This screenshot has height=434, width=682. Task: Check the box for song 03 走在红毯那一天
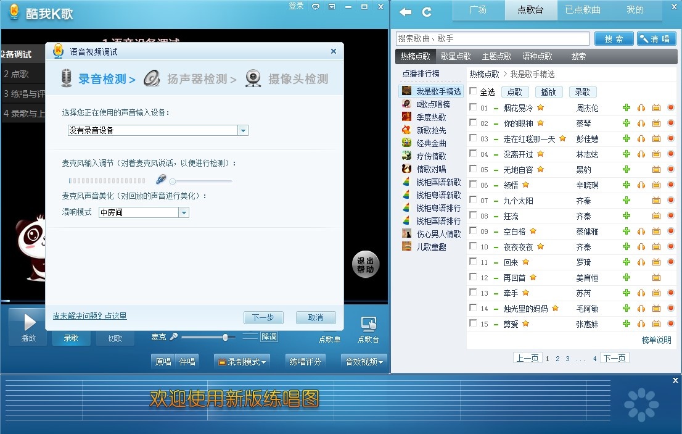point(473,138)
